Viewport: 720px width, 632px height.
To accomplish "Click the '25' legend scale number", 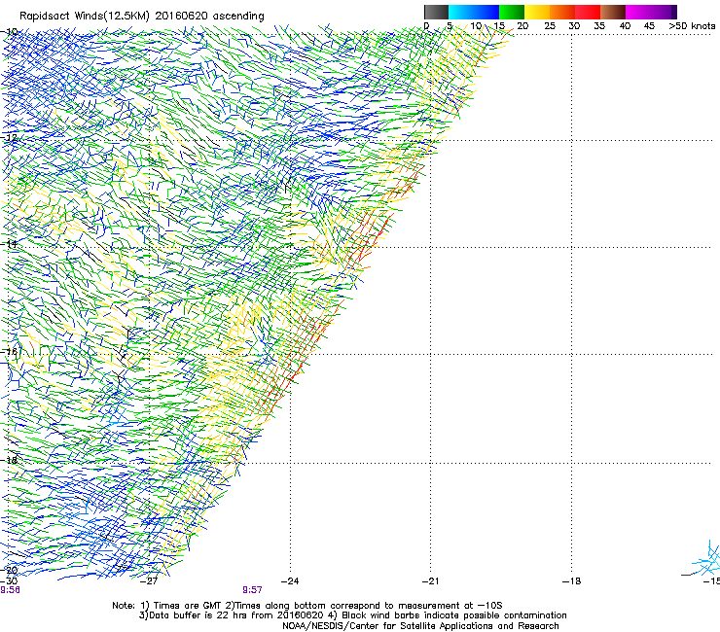I will tap(549, 26).
